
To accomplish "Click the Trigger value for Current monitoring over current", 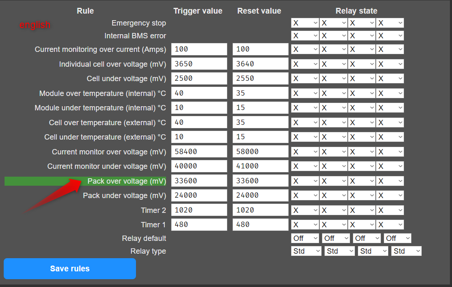I will coord(199,49).
